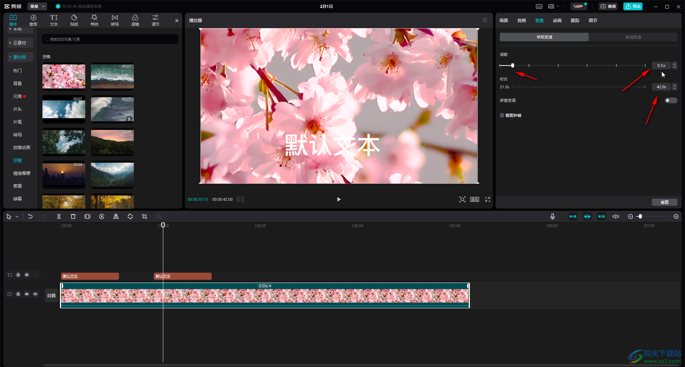Viewport: 685px width, 367px height.
Task: Open the 调节 adjustment tab in top toolbar
Action: point(156,20)
